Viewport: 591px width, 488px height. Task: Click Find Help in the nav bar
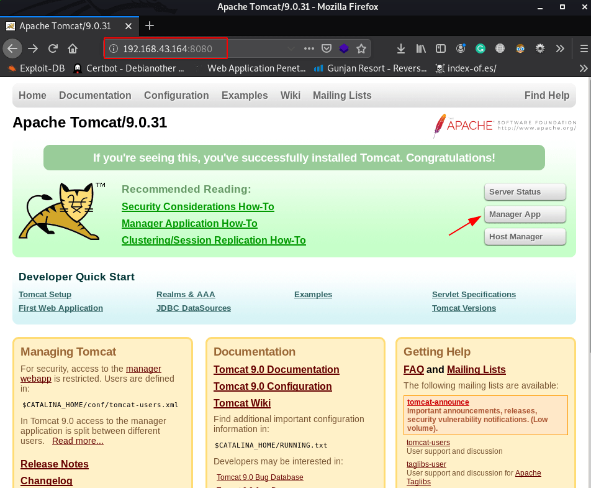pyautogui.click(x=547, y=96)
